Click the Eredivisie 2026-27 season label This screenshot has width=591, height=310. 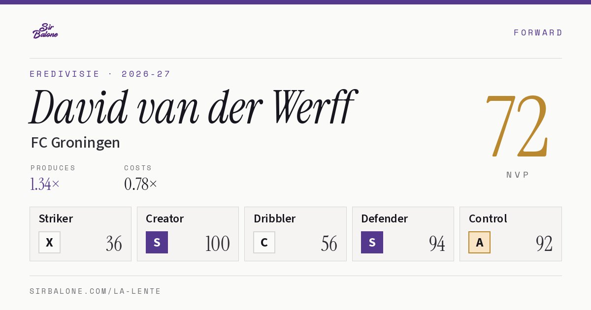(100, 74)
